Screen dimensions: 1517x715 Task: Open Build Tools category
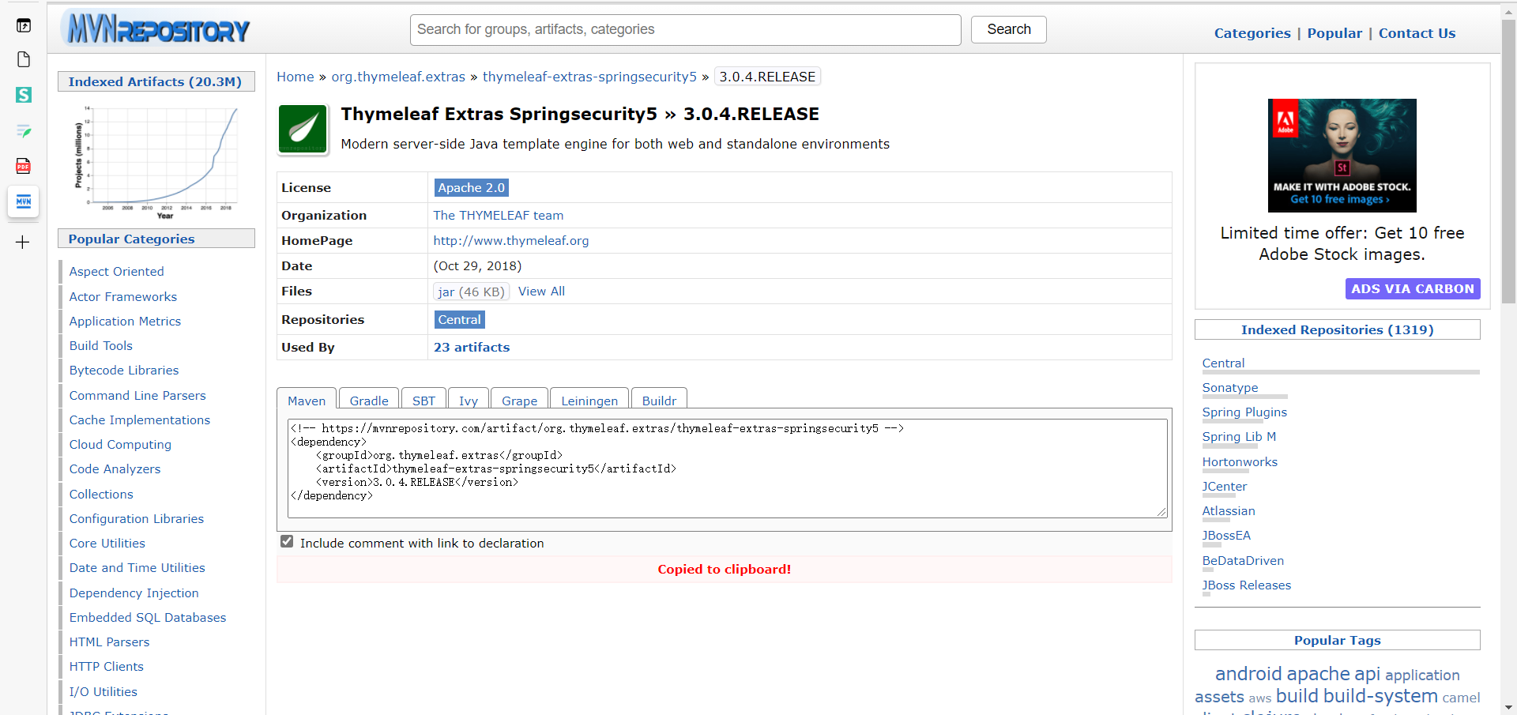(x=100, y=346)
